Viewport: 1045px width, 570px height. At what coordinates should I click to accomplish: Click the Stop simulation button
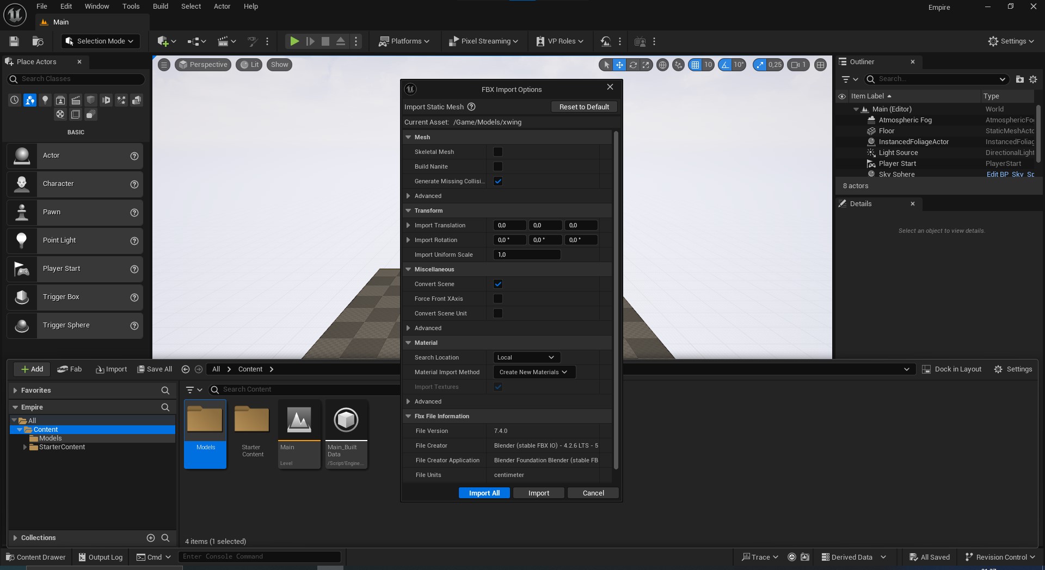point(325,41)
